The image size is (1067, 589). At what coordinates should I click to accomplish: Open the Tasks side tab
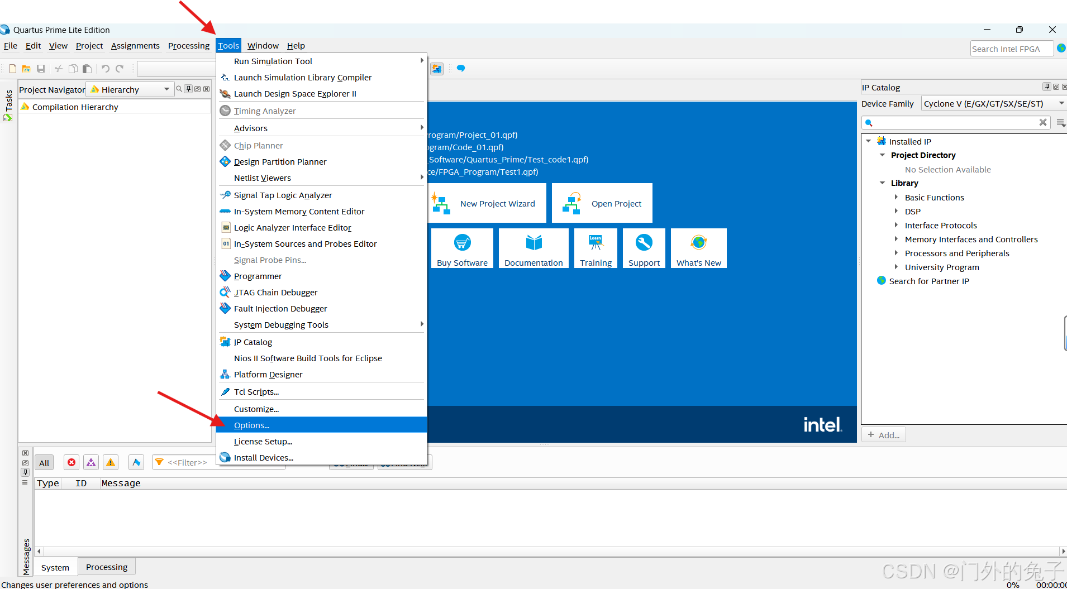[x=8, y=105]
